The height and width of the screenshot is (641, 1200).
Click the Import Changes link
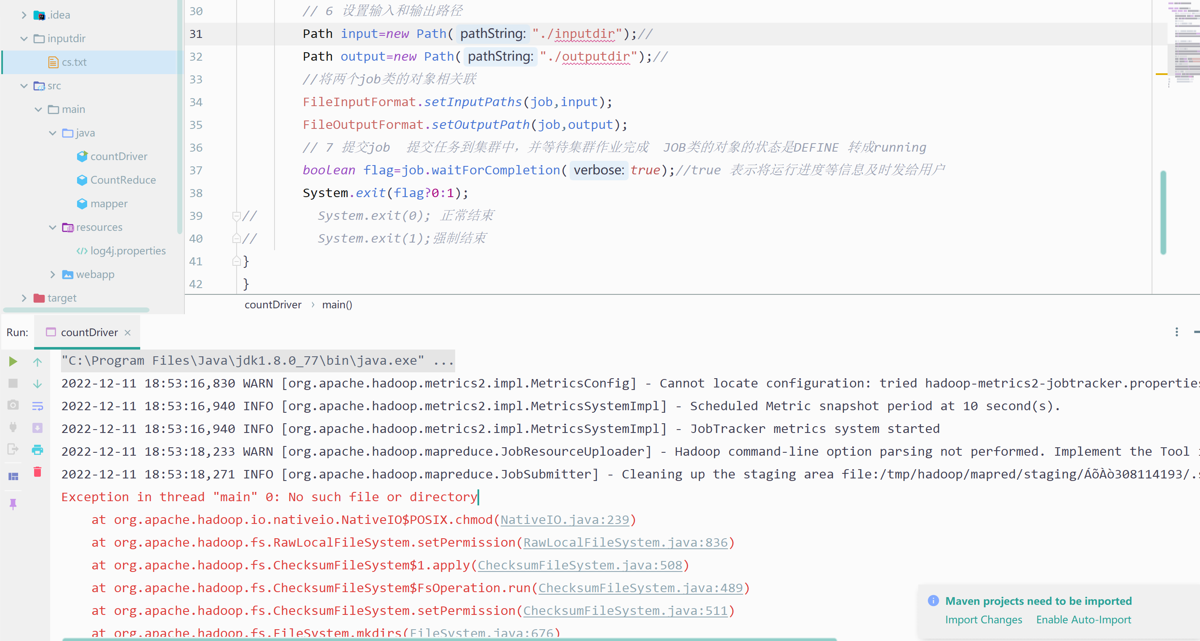click(984, 620)
